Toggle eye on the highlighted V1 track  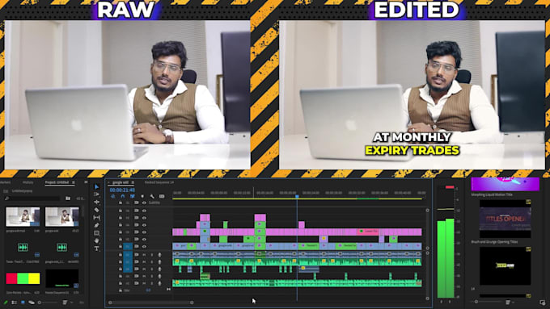144,246
